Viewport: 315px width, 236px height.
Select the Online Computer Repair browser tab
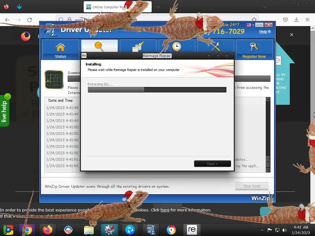[x=118, y=7]
